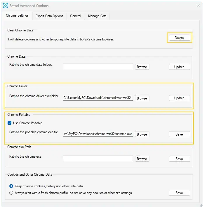Save the Cookies and Other Chrome Data setting
The width and height of the screenshot is (204, 208).
tap(179, 193)
